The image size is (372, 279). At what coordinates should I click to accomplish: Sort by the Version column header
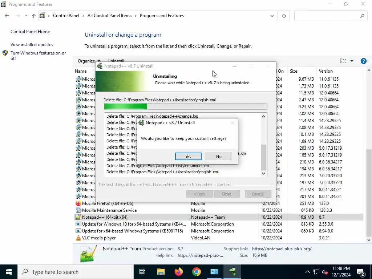click(326, 71)
